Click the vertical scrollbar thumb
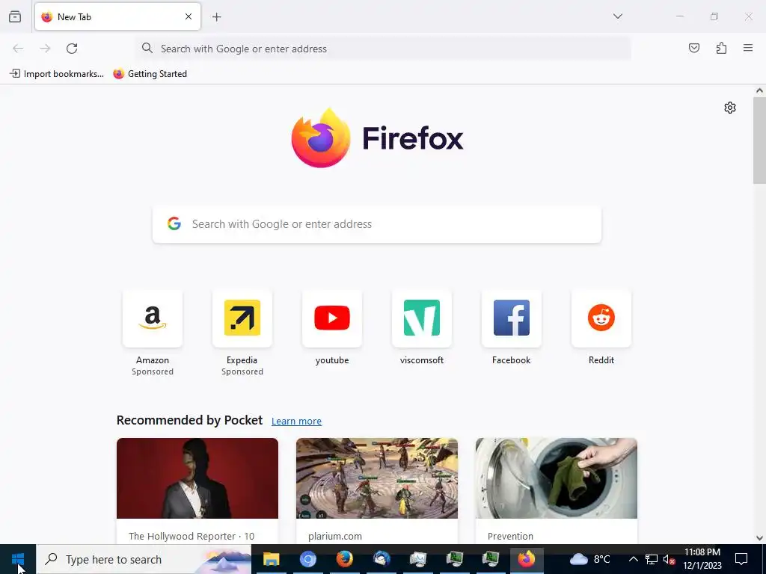 [759, 140]
